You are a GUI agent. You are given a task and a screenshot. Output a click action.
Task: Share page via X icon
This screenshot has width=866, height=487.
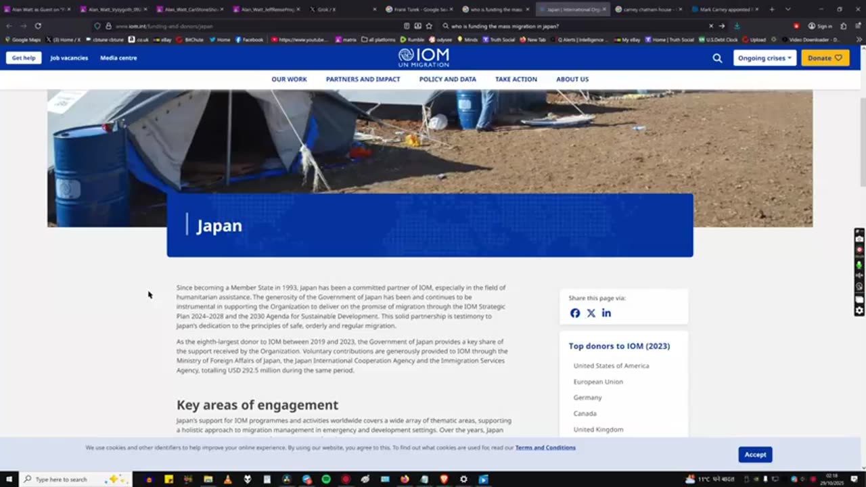click(591, 313)
